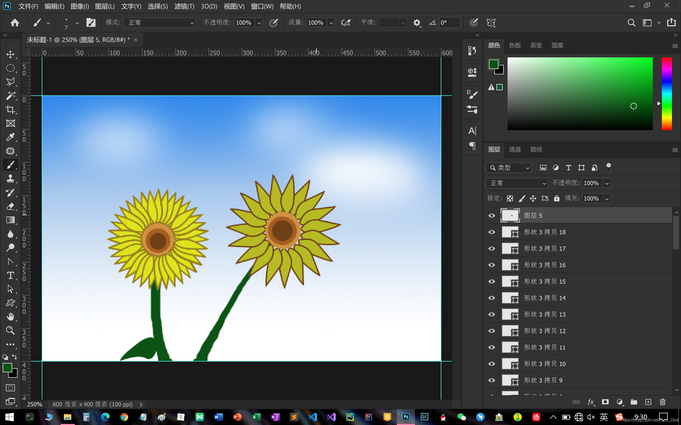Screen dimensions: 681x425
Task: Open the brush settings gear options
Action: [x=417, y=23]
